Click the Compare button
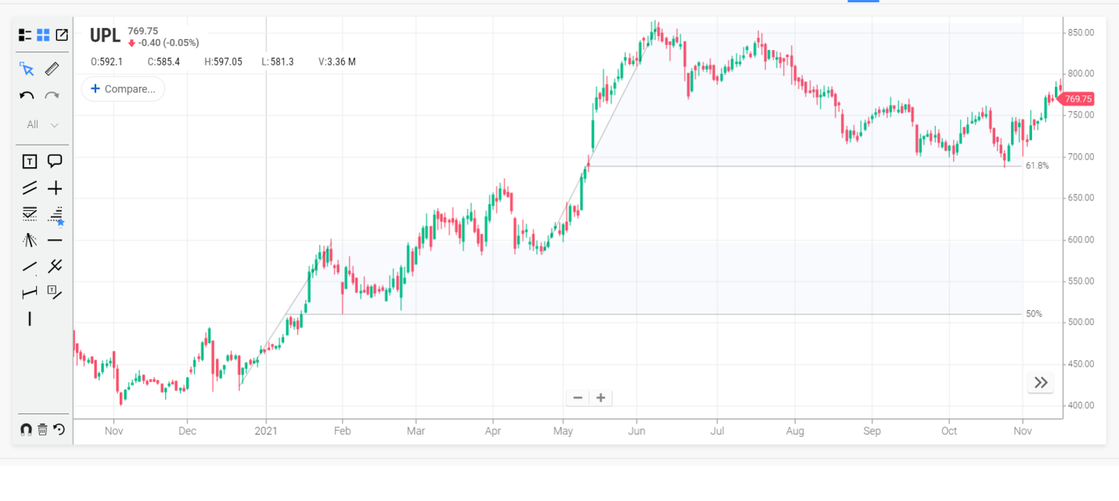 (x=123, y=89)
